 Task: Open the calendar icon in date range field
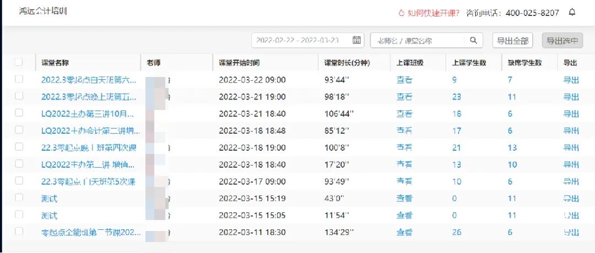(356, 40)
